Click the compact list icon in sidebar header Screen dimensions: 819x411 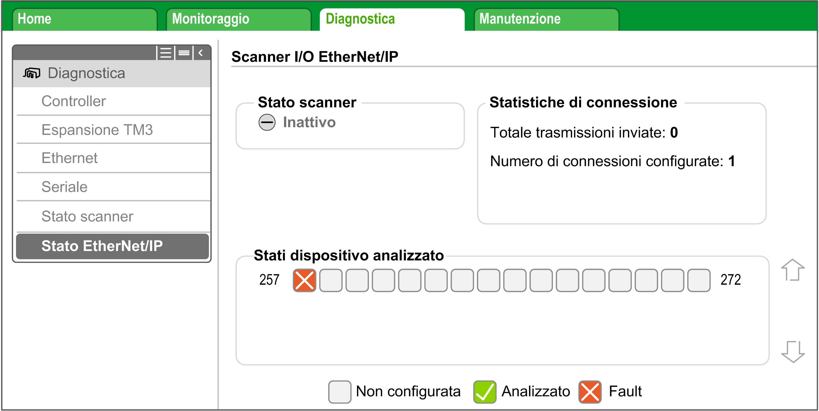click(x=184, y=53)
